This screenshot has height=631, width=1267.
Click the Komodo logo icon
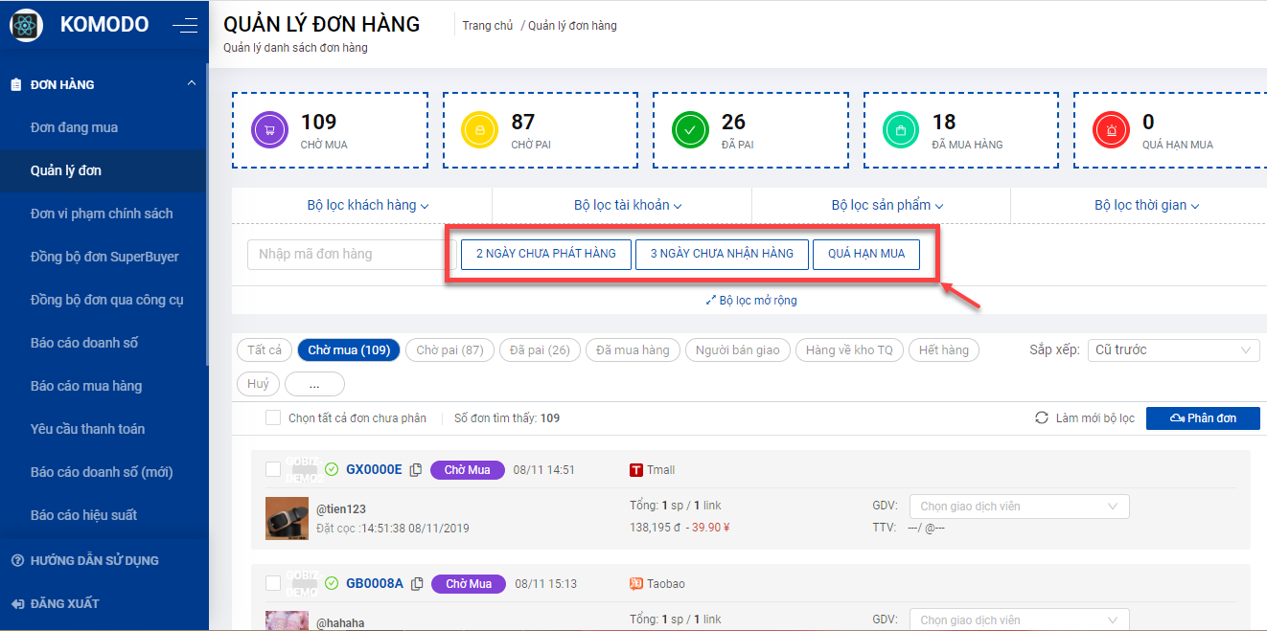26,25
